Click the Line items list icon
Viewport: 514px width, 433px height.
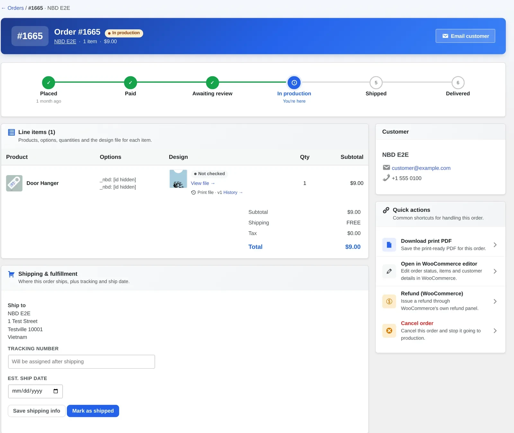(12, 132)
